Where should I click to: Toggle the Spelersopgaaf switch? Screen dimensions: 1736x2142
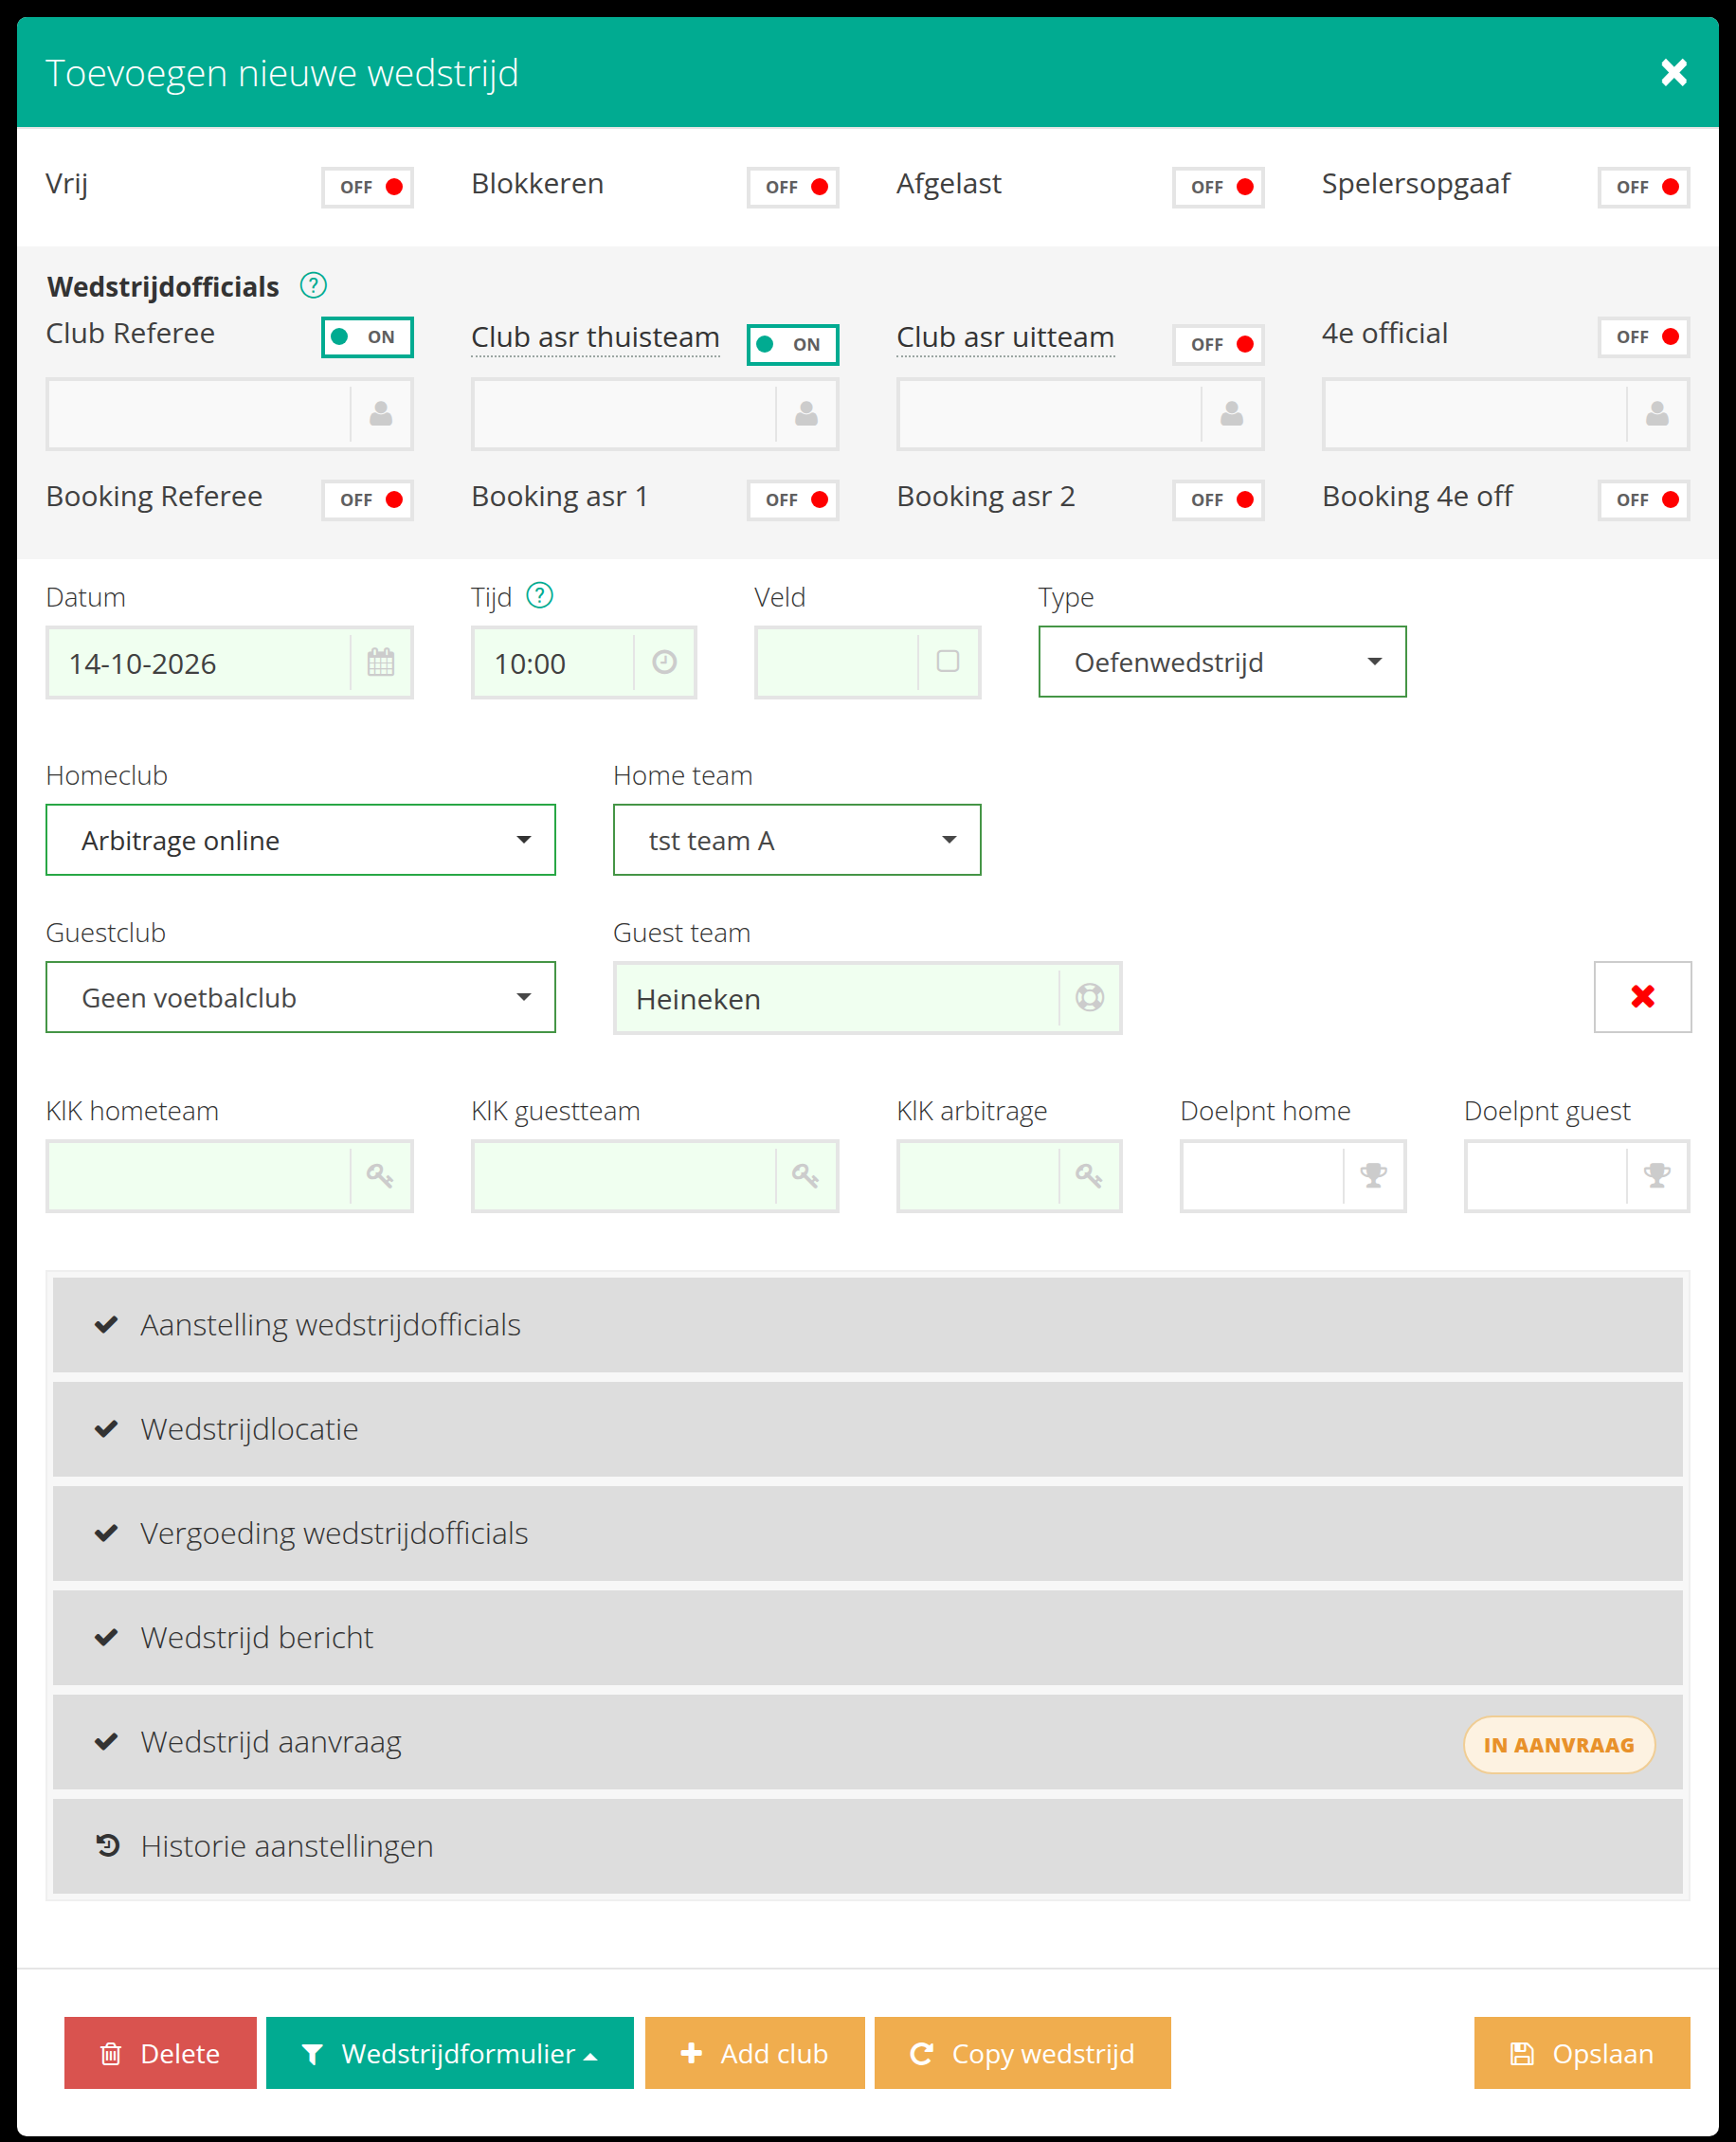coord(1644,187)
